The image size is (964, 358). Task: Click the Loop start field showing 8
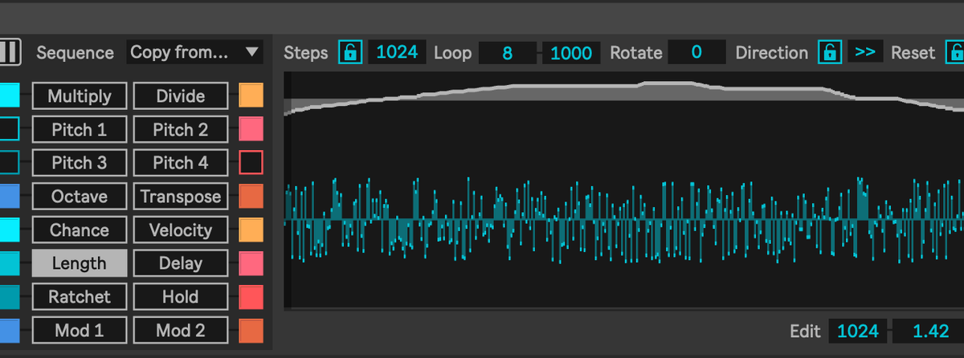point(507,53)
